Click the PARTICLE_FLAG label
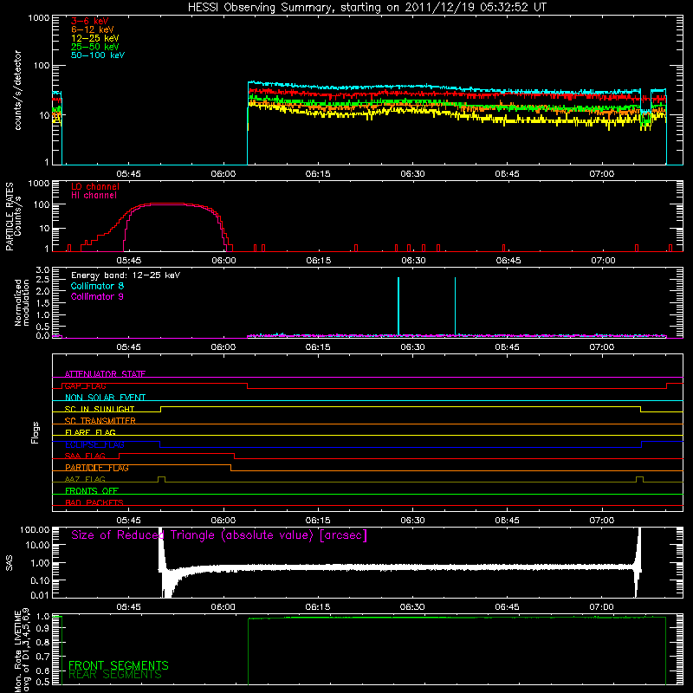Viewport: 693px width, 693px height. 97,468
